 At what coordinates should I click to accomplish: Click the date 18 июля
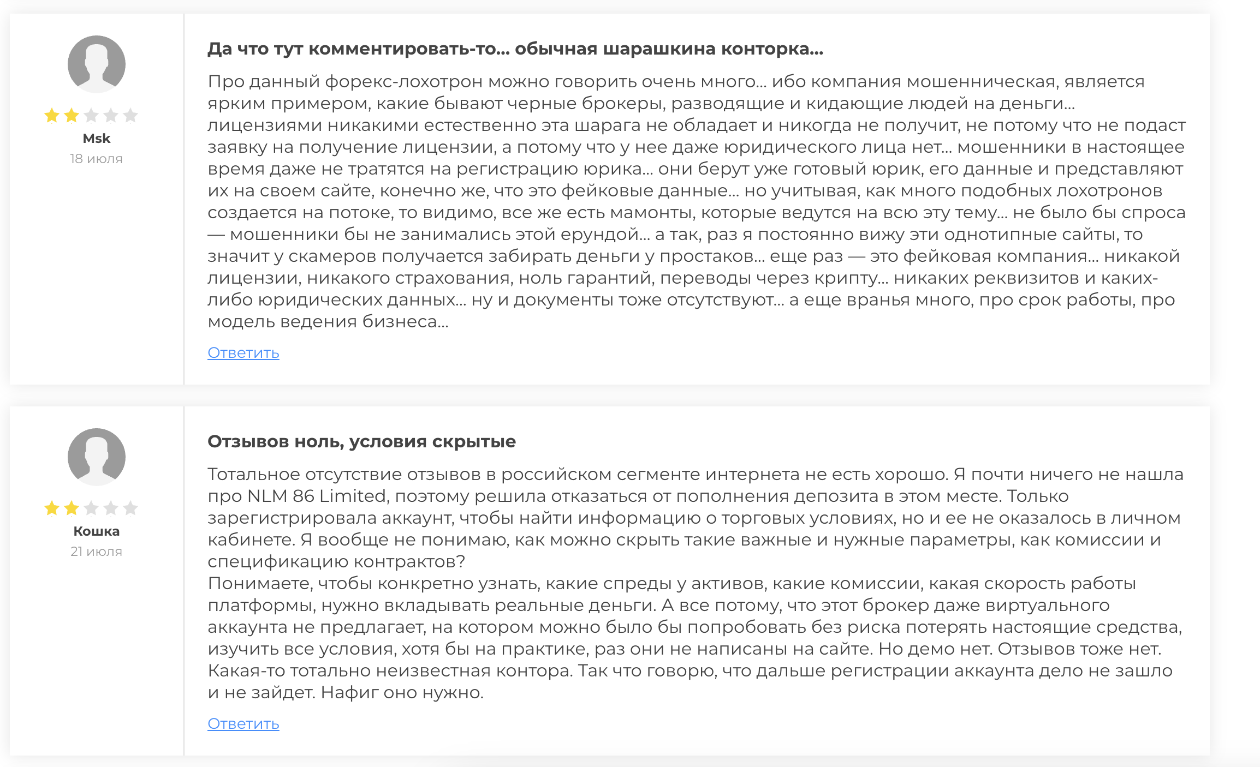(x=96, y=159)
